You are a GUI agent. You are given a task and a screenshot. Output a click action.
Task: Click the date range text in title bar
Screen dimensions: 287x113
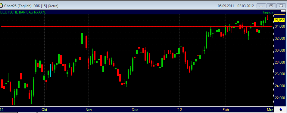[236, 6]
